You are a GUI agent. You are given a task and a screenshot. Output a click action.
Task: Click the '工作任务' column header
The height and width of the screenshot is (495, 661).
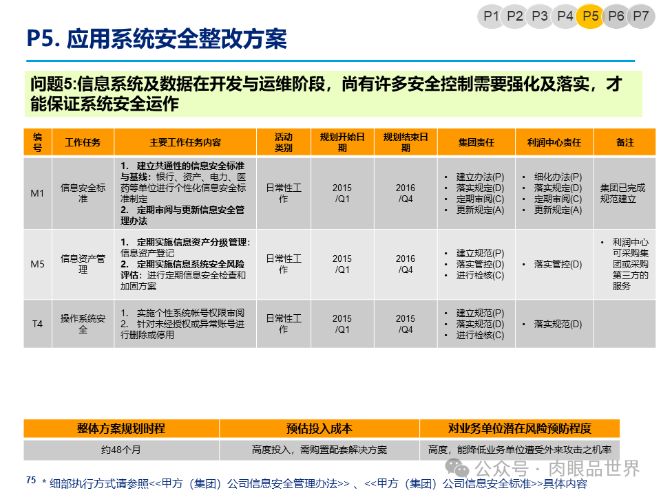click(x=83, y=142)
